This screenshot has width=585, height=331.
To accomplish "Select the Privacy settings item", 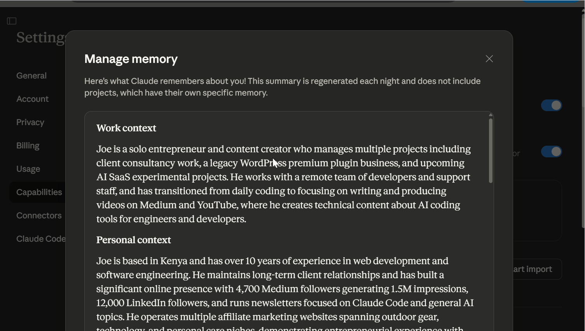I will pos(30,122).
